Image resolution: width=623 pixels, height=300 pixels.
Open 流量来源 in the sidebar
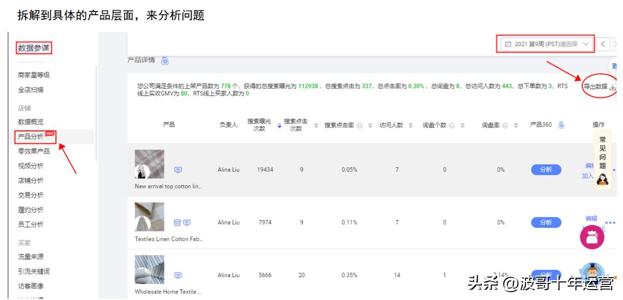click(x=31, y=257)
